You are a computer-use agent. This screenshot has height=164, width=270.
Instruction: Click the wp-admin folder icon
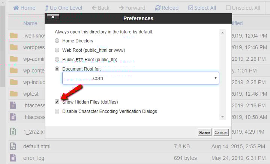[14, 59]
